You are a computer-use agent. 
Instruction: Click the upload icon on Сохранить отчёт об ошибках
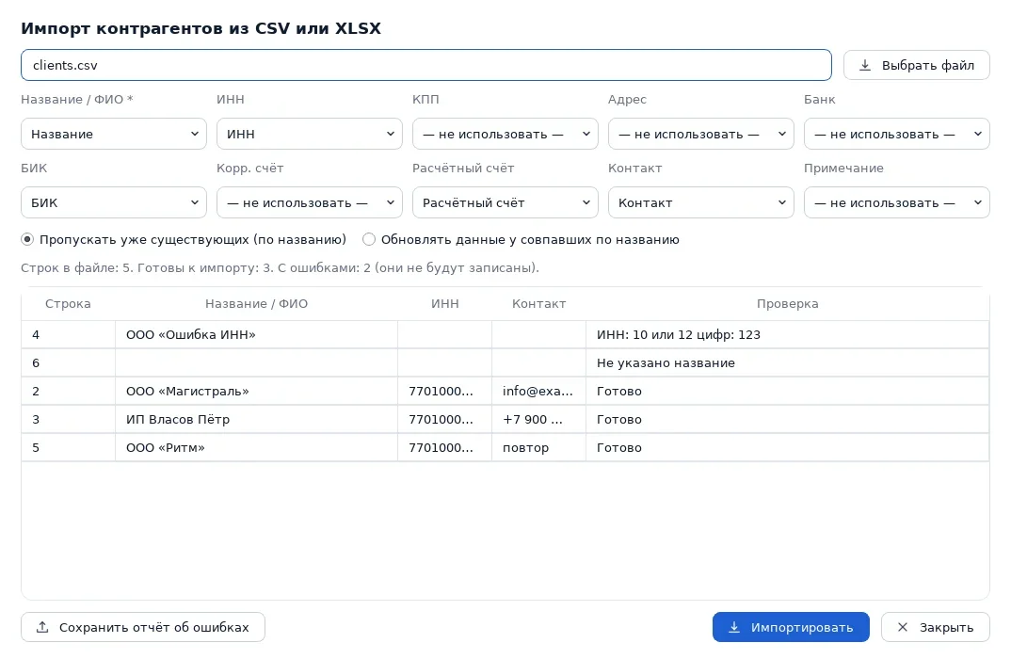[x=42, y=627]
